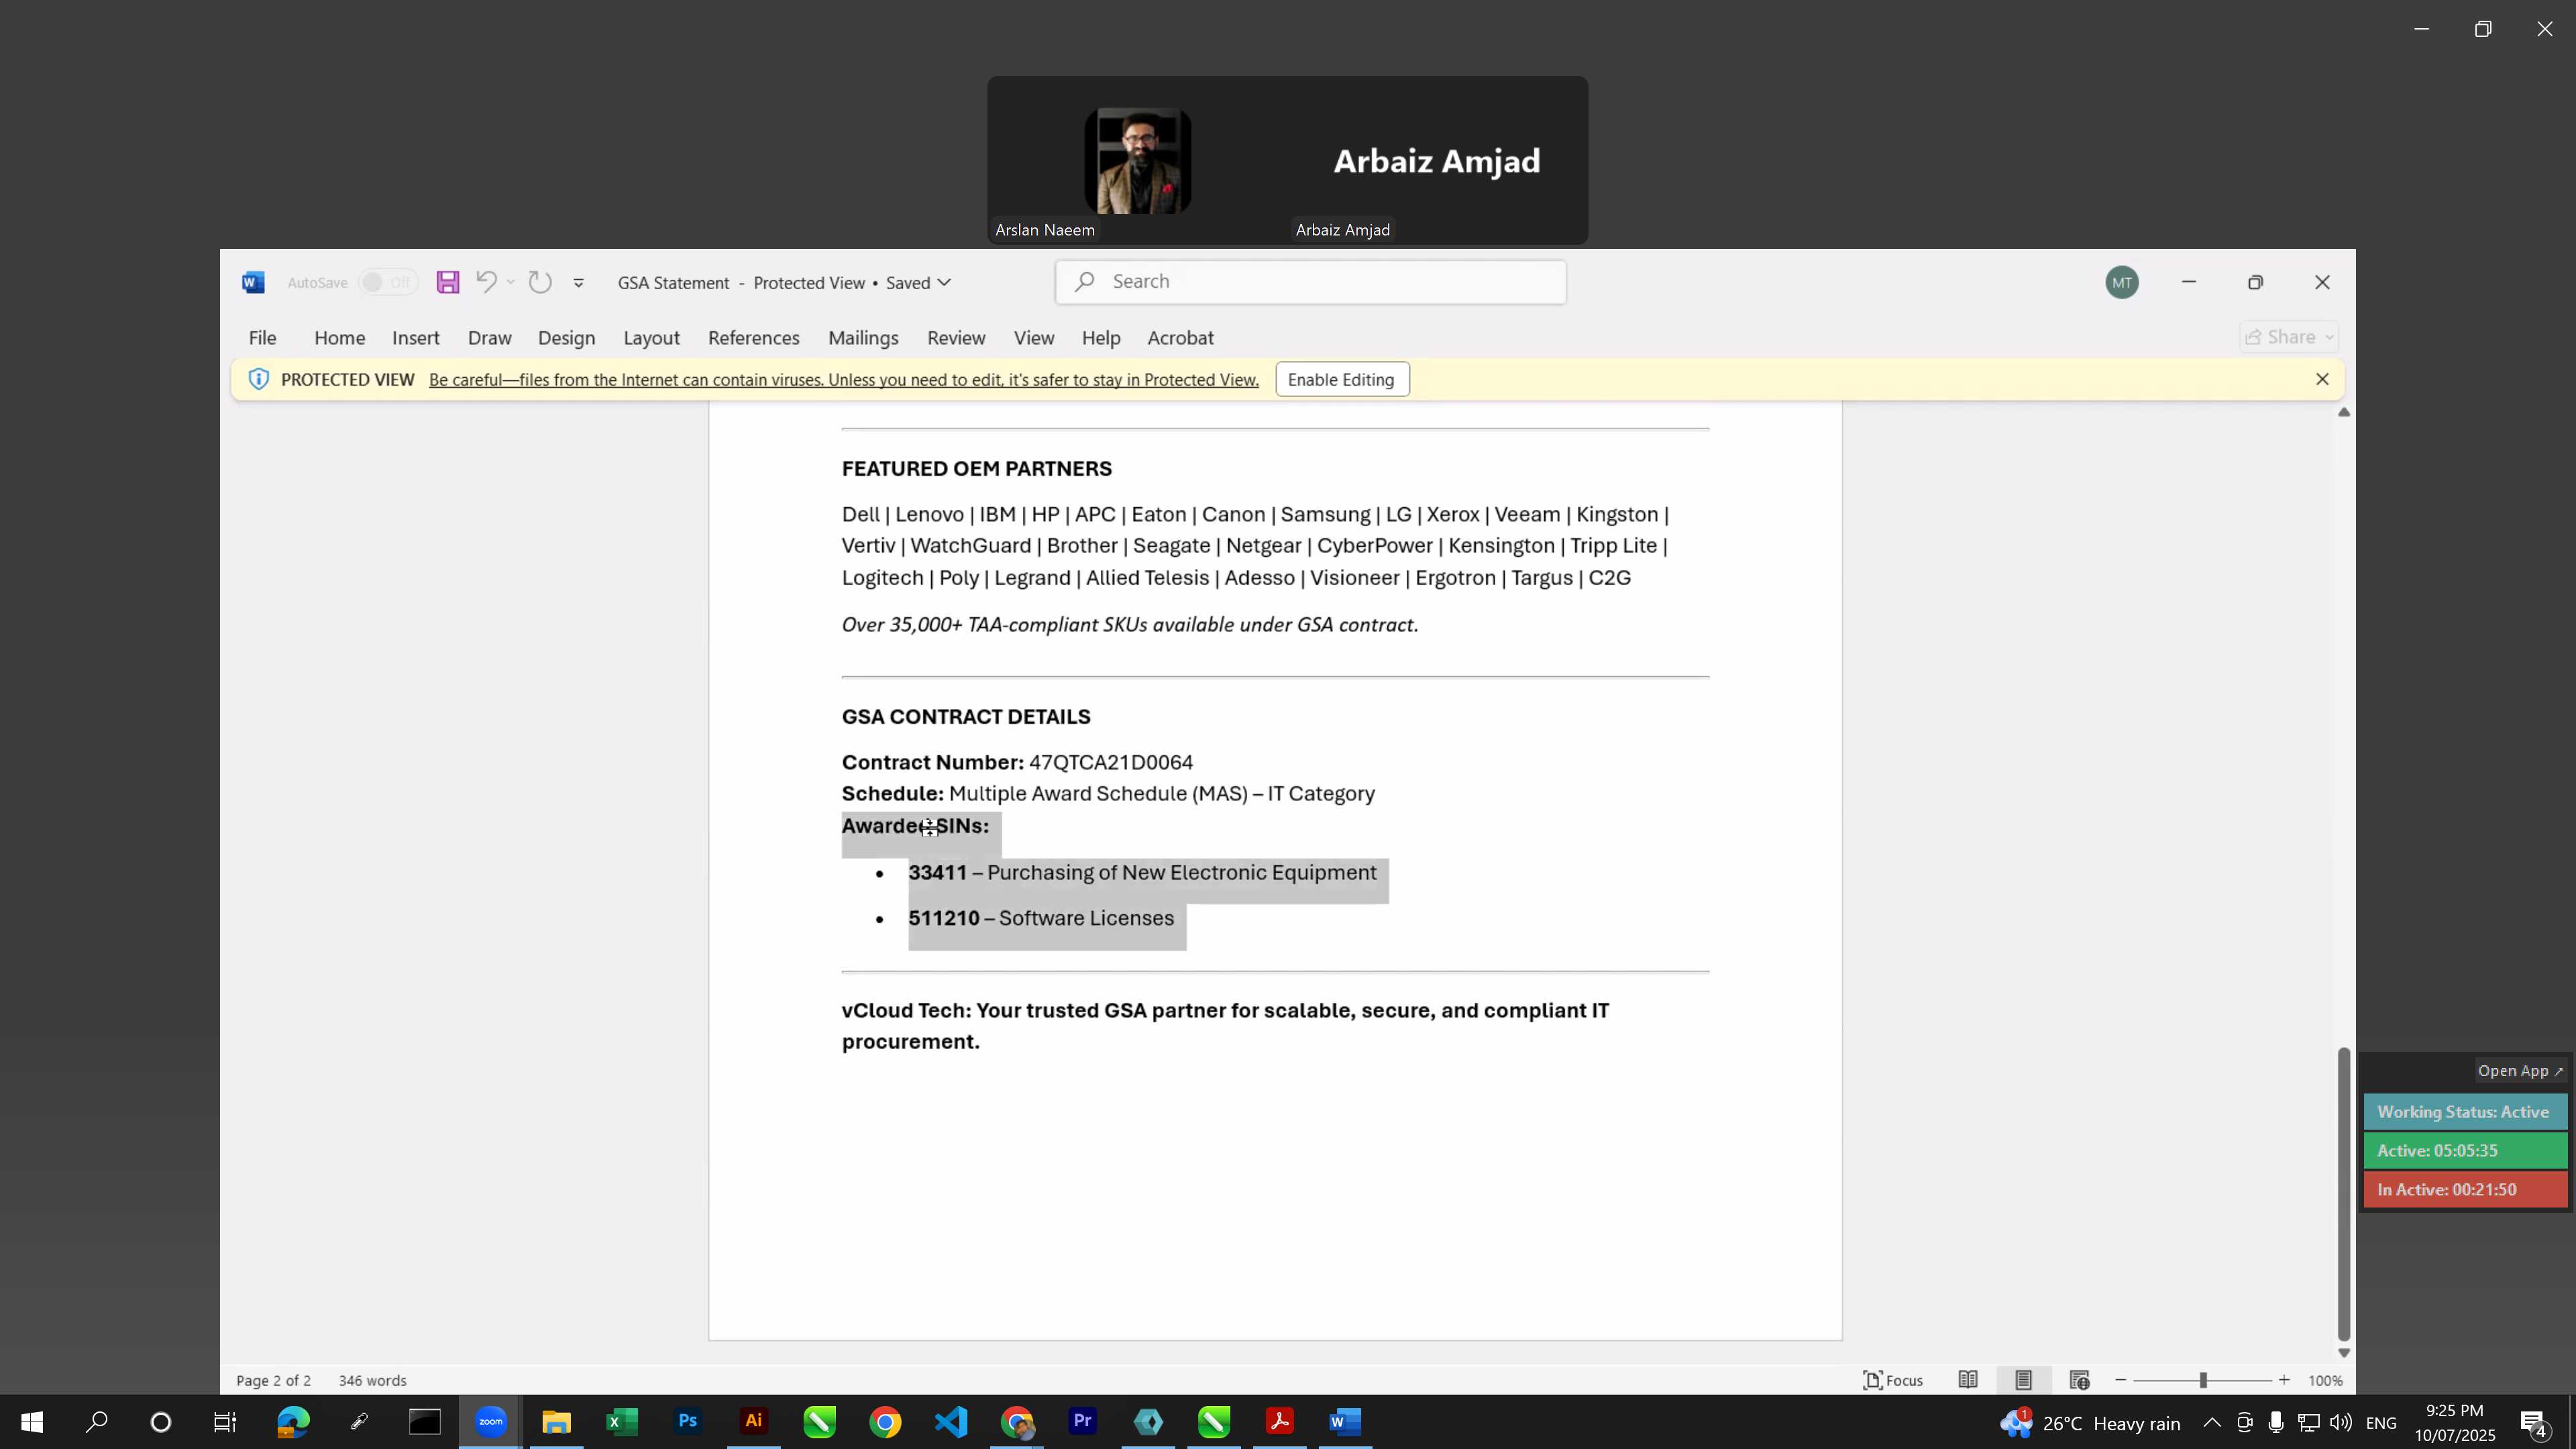Open the View tab

point(1034,338)
